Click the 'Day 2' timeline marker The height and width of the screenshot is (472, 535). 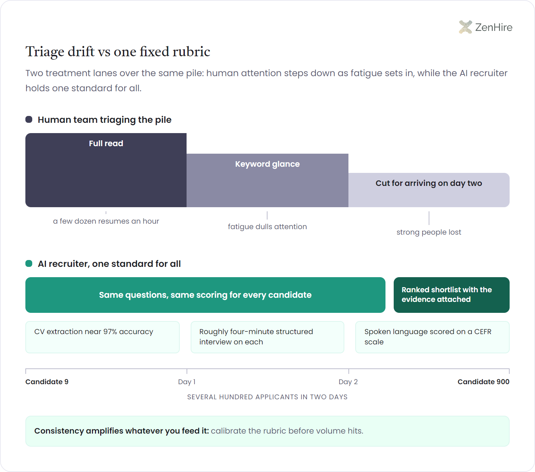[x=348, y=382]
